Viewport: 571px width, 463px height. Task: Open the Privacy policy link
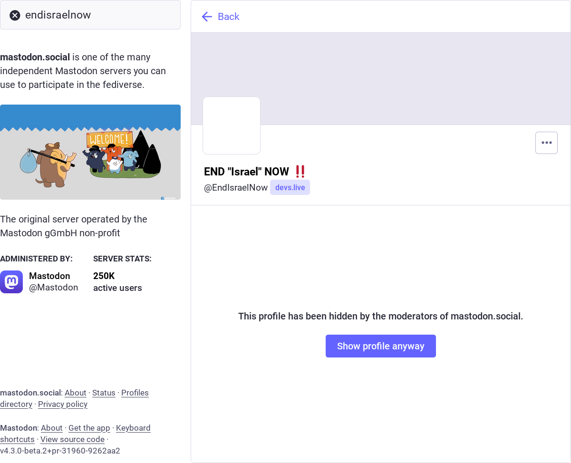coord(63,404)
